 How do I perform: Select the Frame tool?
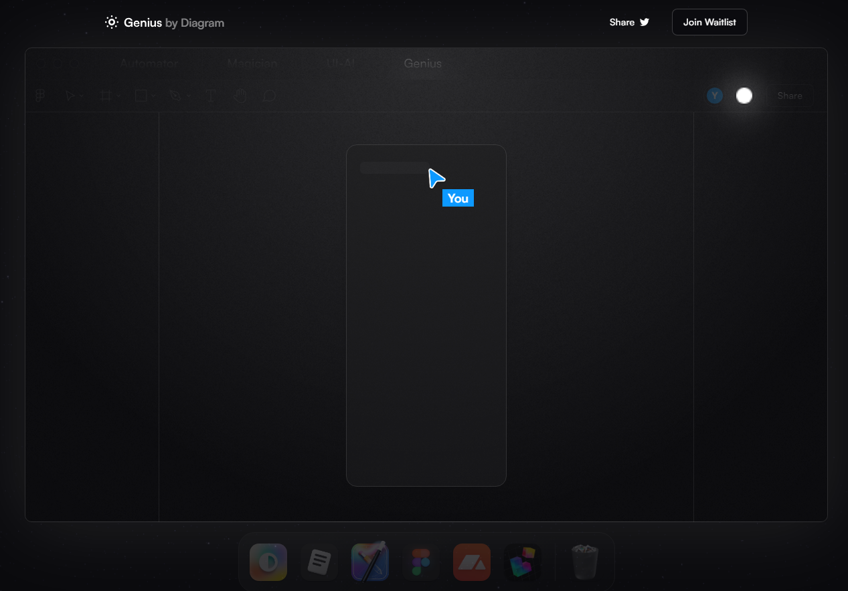coord(105,96)
